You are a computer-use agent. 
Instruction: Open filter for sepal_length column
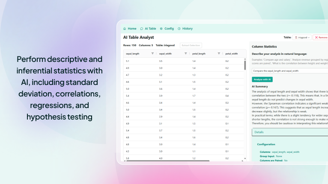pyautogui.click(x=152, y=53)
